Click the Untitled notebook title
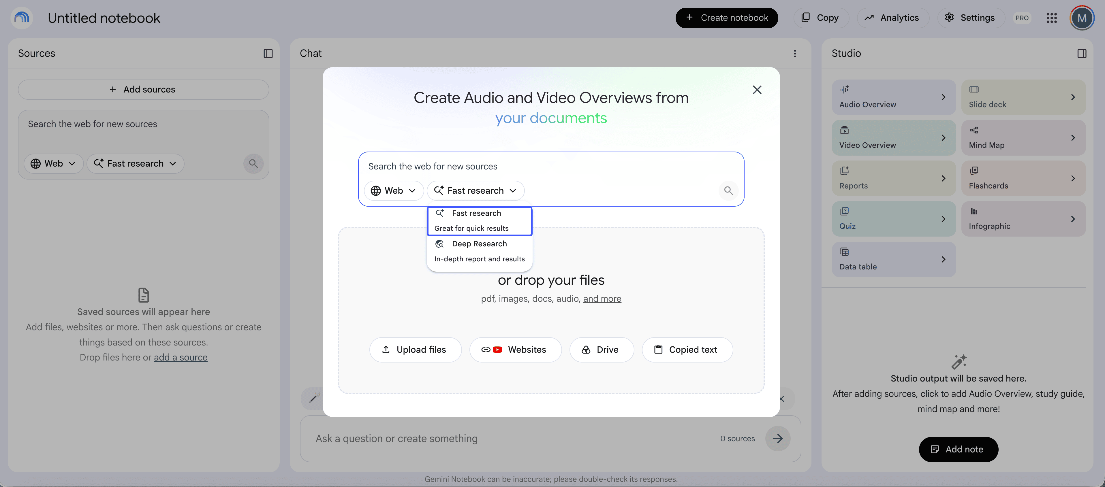Image resolution: width=1105 pixels, height=487 pixels. pyautogui.click(x=104, y=18)
